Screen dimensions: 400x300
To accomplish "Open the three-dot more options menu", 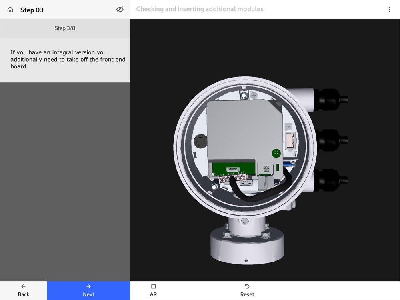I will (x=389, y=10).
